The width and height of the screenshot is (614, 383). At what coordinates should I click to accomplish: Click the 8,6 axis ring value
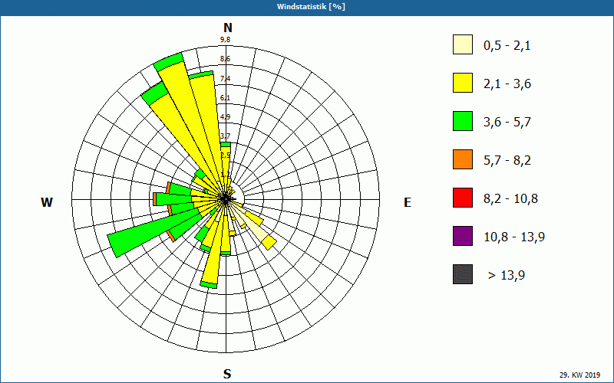225,59
